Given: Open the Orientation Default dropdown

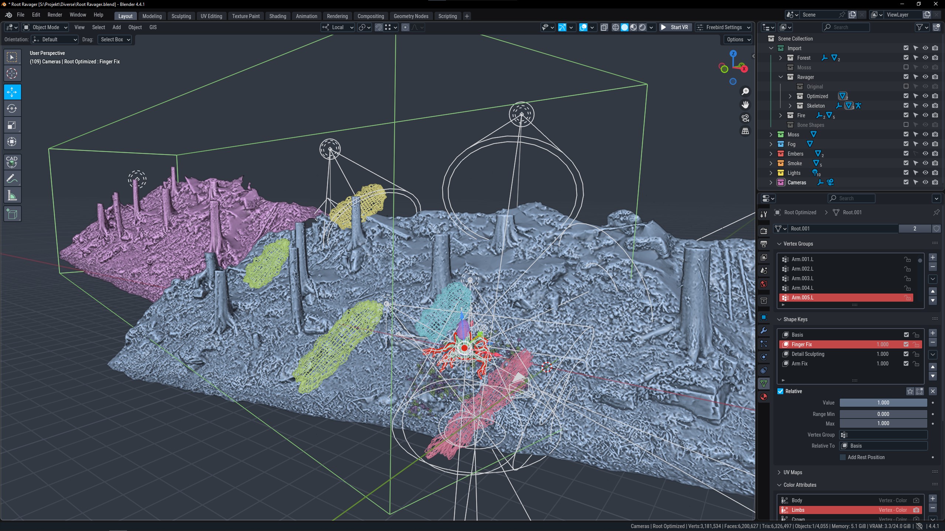Looking at the screenshot, I should tap(55, 39).
